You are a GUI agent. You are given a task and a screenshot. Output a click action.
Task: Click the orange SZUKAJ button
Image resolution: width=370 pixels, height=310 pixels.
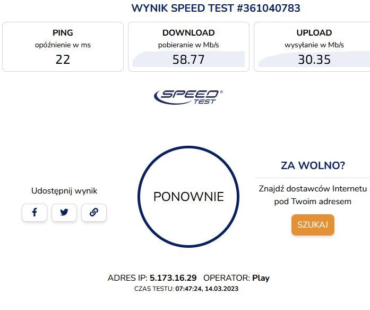[313, 225]
